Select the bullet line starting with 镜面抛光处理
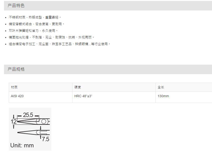 tap(51, 37)
